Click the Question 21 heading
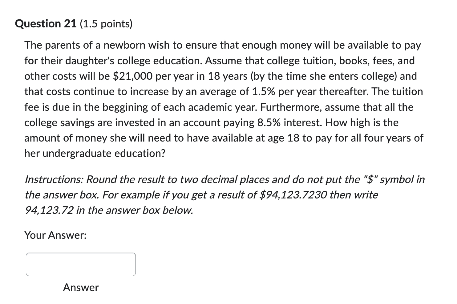Screen dimensions: 457x304 [46, 24]
